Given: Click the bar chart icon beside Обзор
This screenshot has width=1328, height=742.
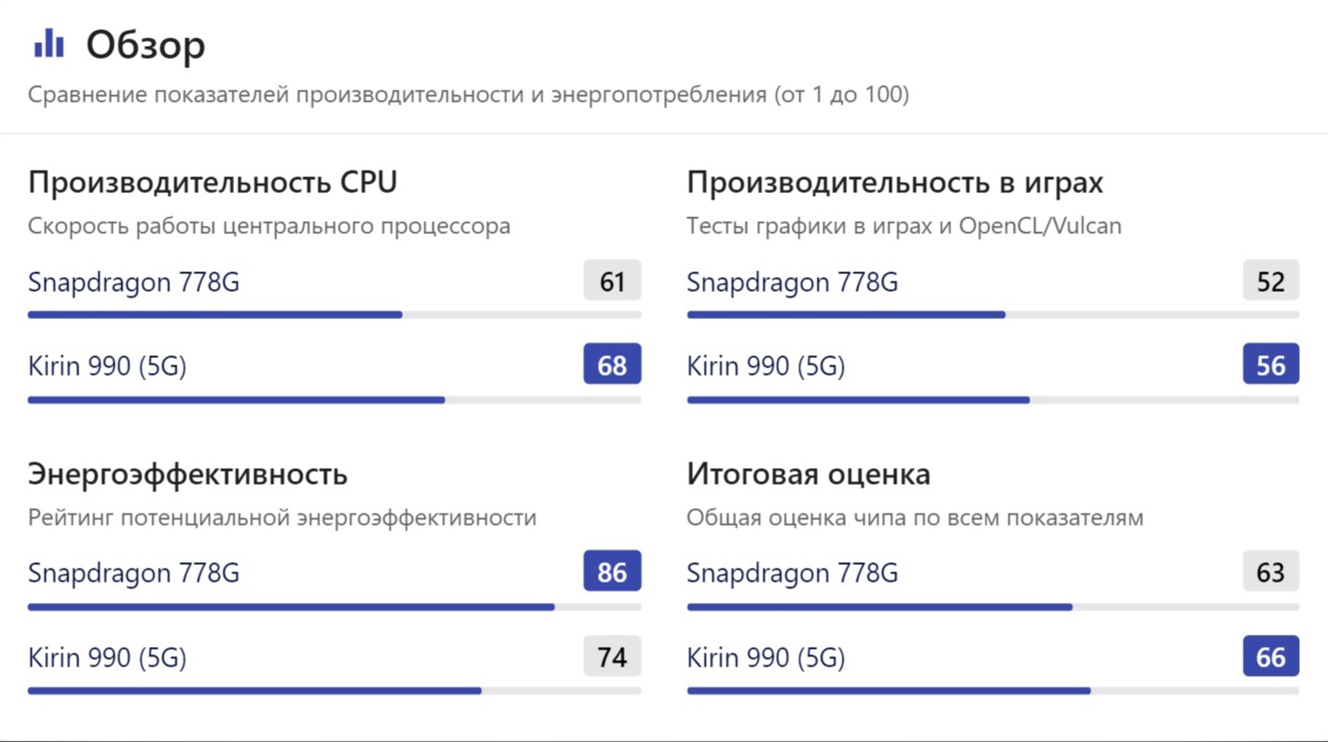Looking at the screenshot, I should (x=48, y=44).
